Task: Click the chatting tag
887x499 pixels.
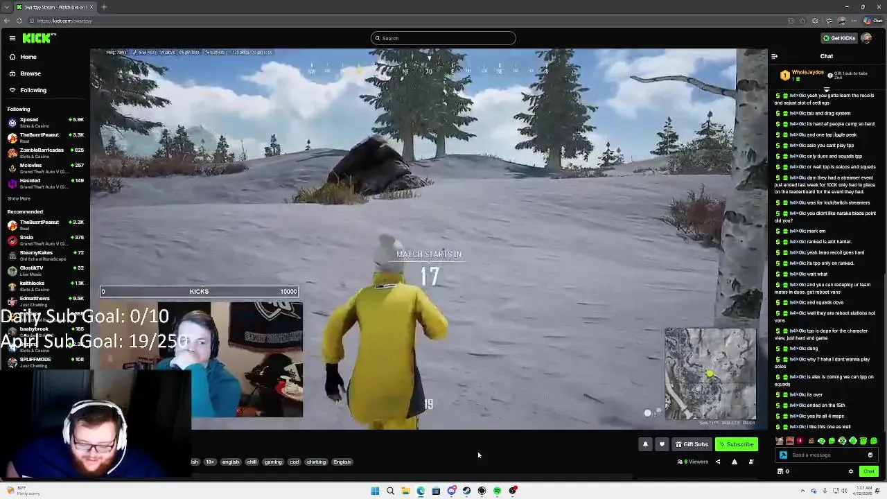Action: click(x=316, y=462)
